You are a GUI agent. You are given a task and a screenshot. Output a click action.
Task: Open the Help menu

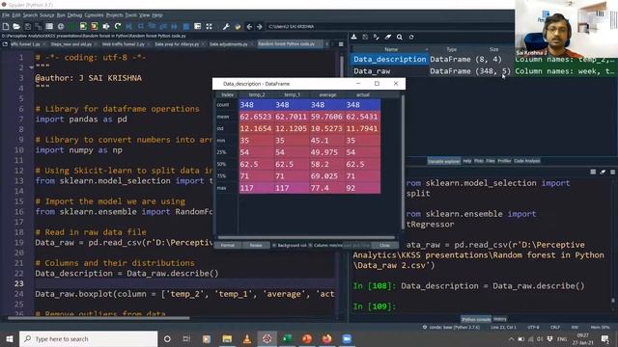pos(157,15)
